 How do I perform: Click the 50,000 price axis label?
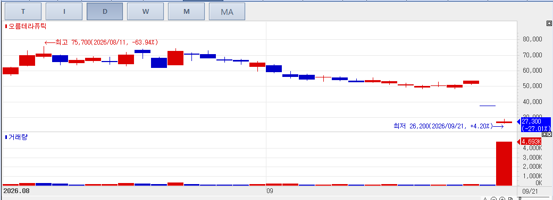[532, 86]
